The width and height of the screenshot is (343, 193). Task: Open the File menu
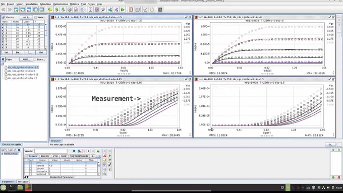coord(3,4)
